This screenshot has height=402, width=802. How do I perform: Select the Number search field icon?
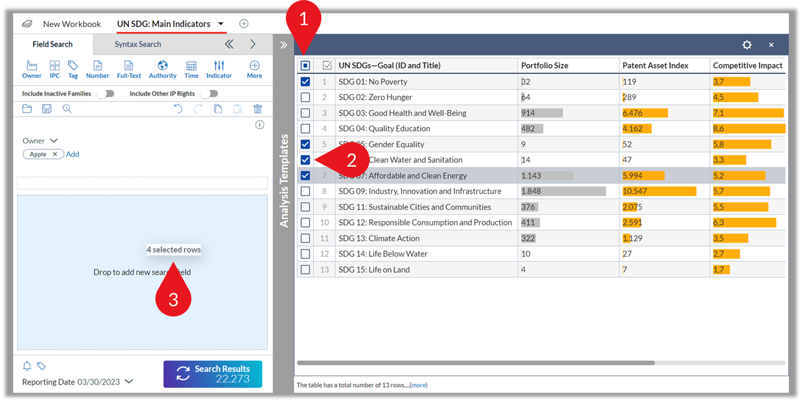(97, 69)
